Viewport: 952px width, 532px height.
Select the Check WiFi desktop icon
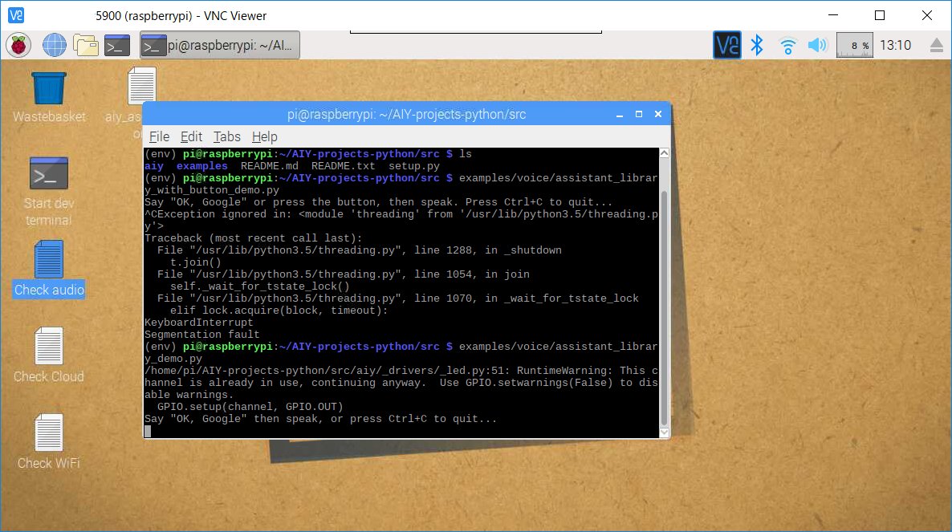tap(49, 441)
